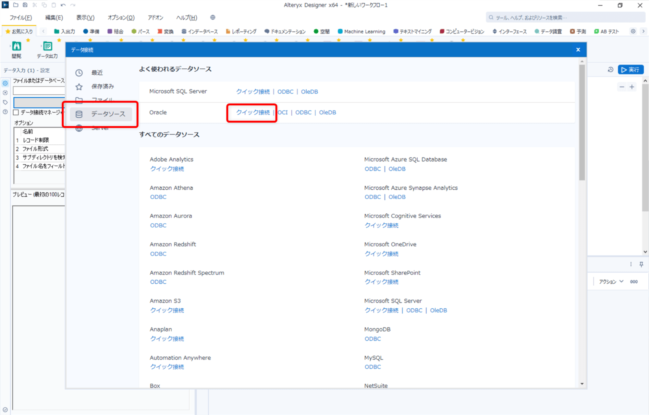Click the paste clipboard icon
The width and height of the screenshot is (649, 415).
[54, 5]
